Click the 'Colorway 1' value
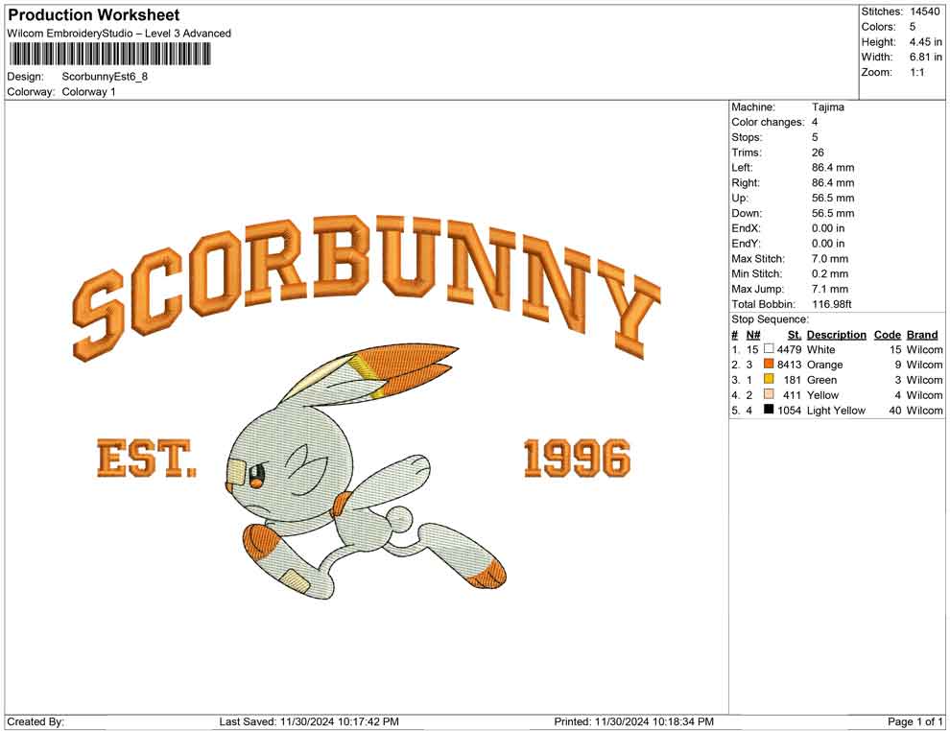 pos(88,91)
